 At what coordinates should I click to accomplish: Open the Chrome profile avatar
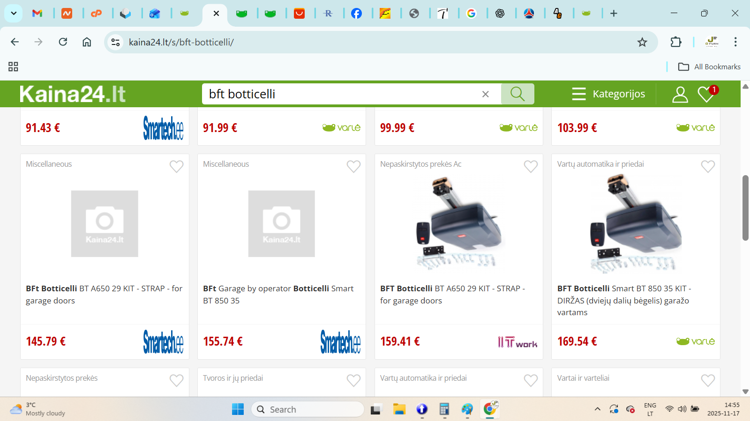(712, 42)
